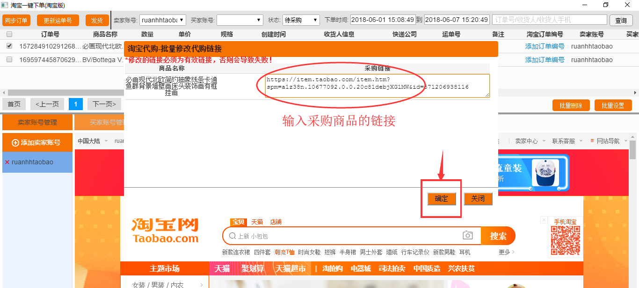The height and width of the screenshot is (288, 639).
Task: Open the 联系客服 dropdown on Taobao page
Action: click(x=567, y=141)
